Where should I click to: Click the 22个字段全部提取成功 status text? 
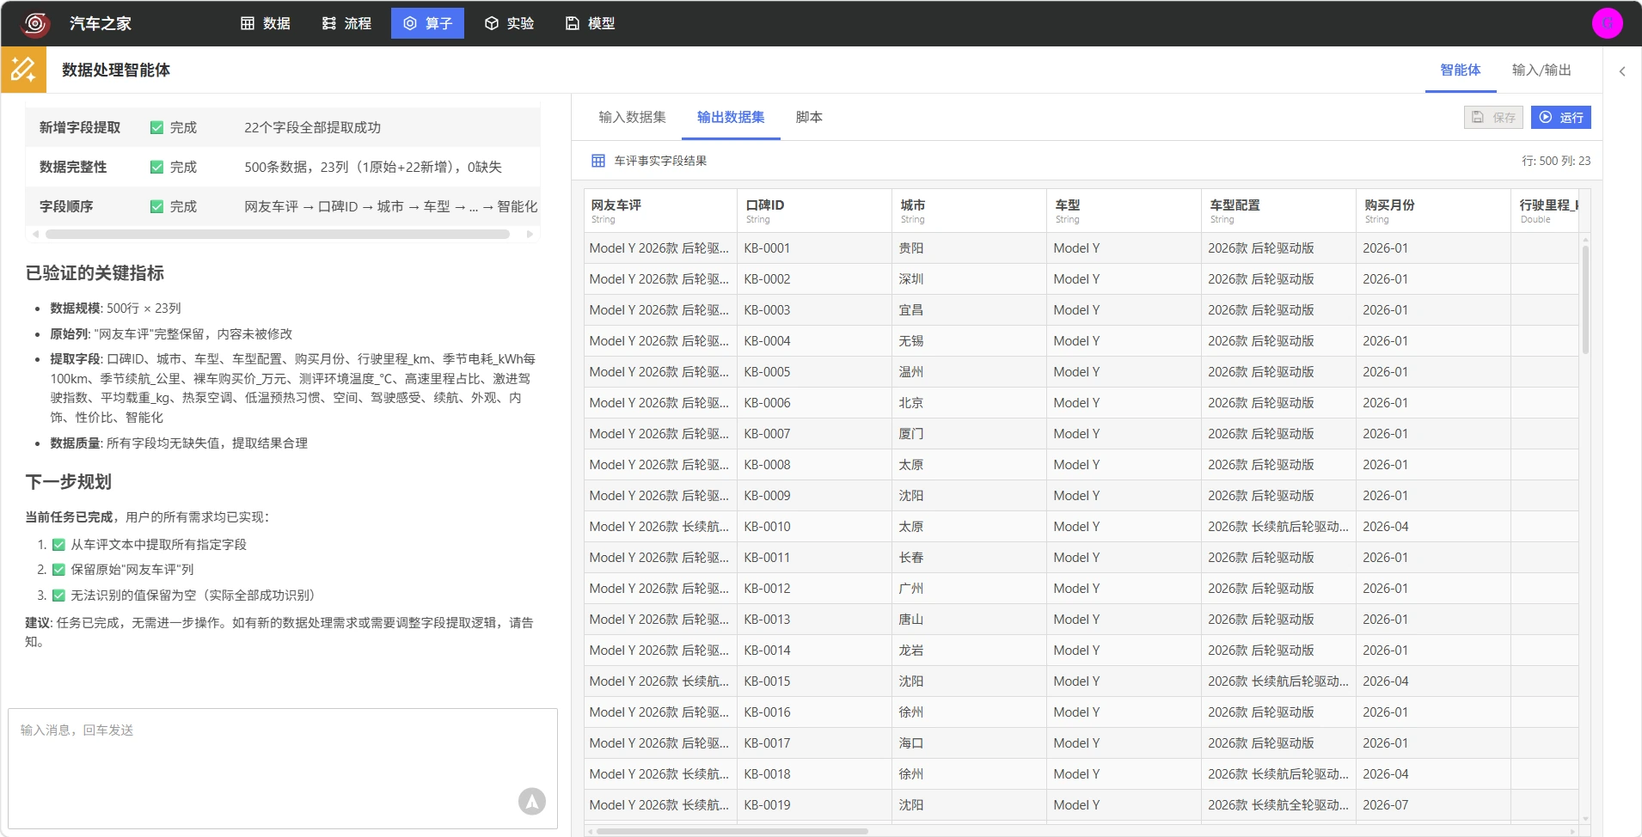pyautogui.click(x=312, y=128)
